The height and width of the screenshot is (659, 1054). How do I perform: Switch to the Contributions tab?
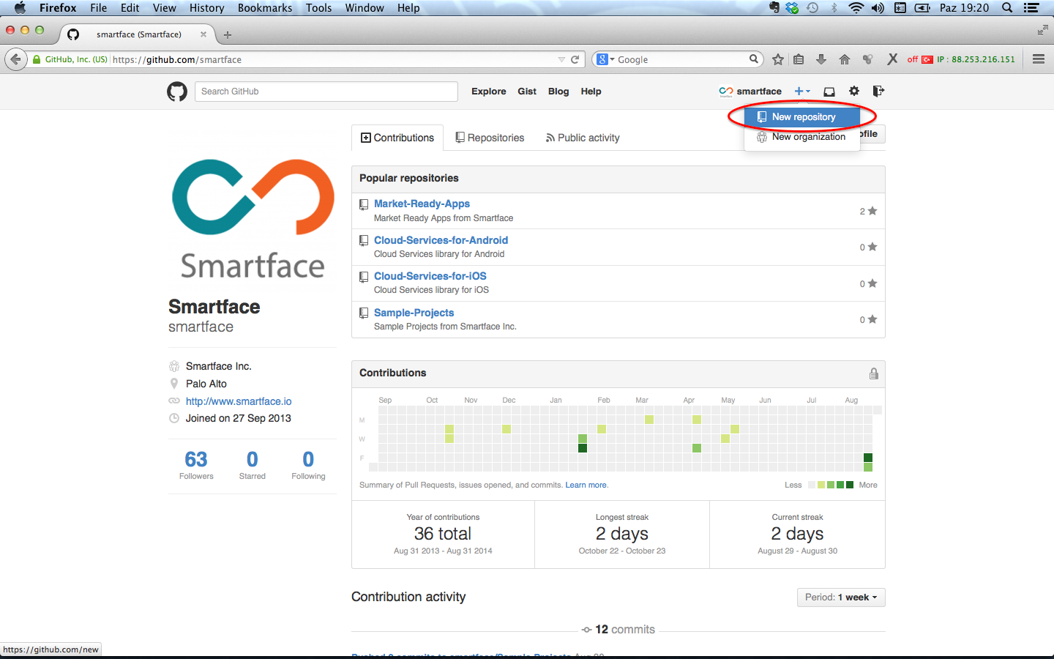(x=397, y=138)
